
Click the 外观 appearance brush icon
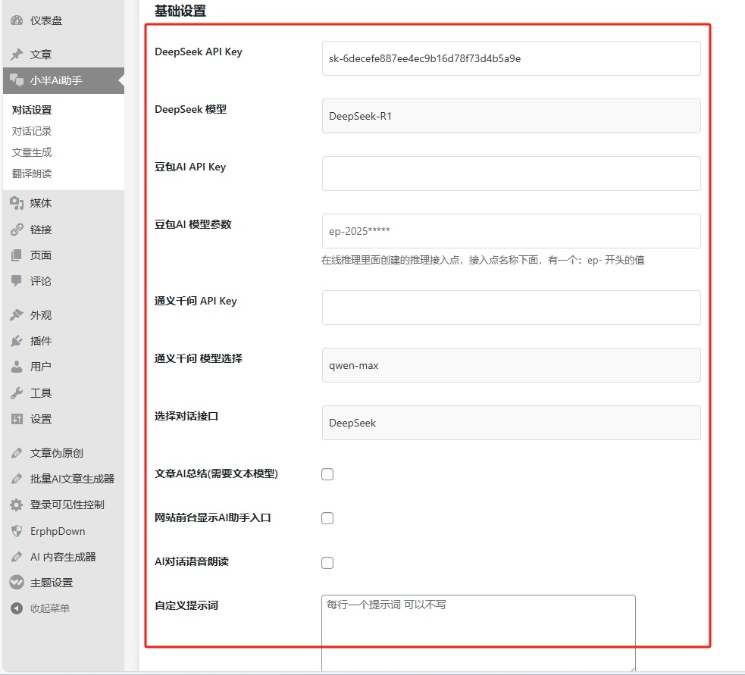pyautogui.click(x=16, y=314)
